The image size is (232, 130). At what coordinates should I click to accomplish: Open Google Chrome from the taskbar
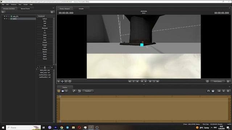click(x=62, y=127)
